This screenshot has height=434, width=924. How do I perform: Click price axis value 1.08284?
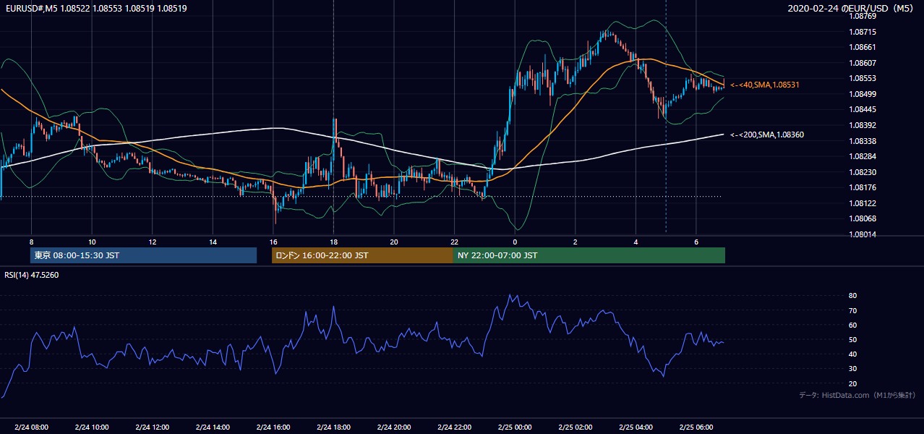864,156
